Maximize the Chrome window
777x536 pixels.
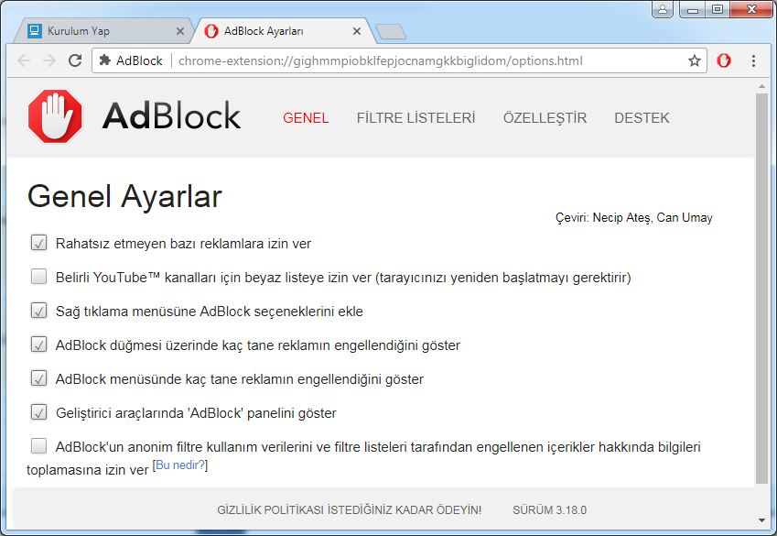click(x=717, y=9)
